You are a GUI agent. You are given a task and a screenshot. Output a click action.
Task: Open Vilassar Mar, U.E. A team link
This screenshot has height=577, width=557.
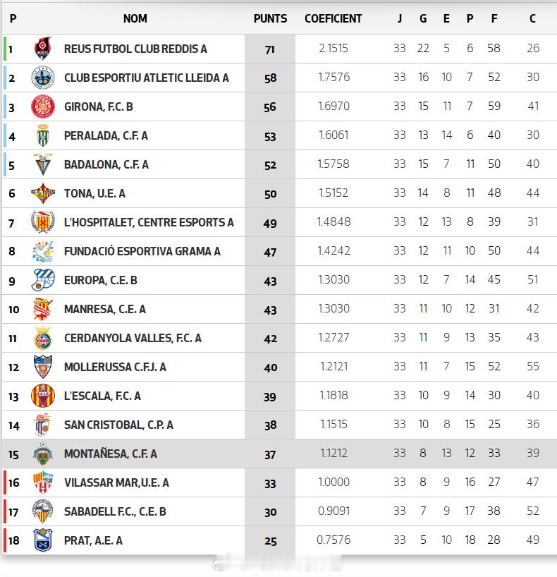click(116, 482)
